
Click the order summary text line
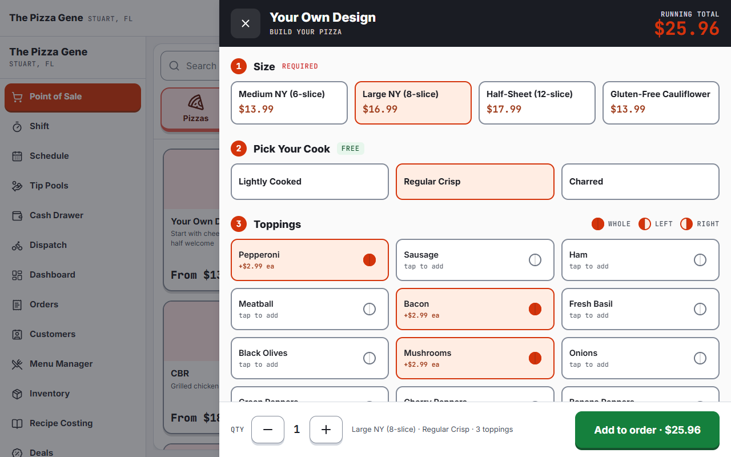point(432,430)
